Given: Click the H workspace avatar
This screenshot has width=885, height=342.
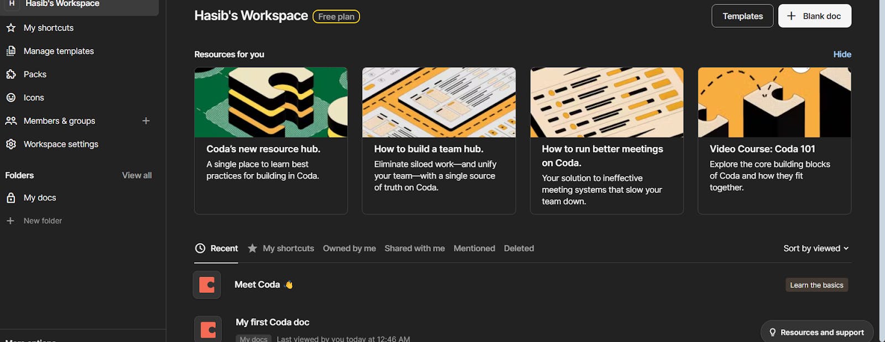Looking at the screenshot, I should point(12,4).
